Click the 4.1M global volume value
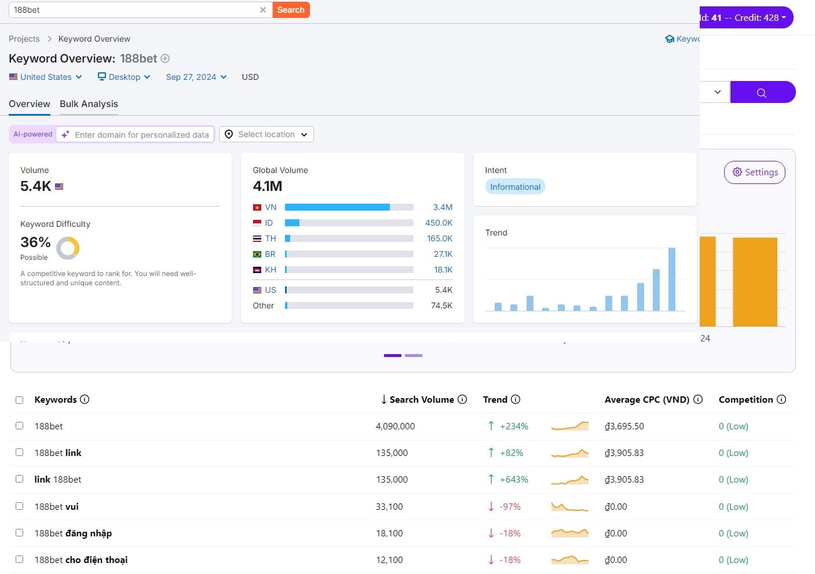 pyautogui.click(x=268, y=186)
